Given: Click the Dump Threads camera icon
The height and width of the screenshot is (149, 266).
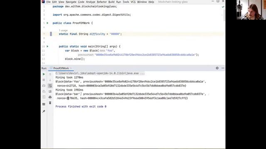Looking at the screenshot, I should coord(44,86).
